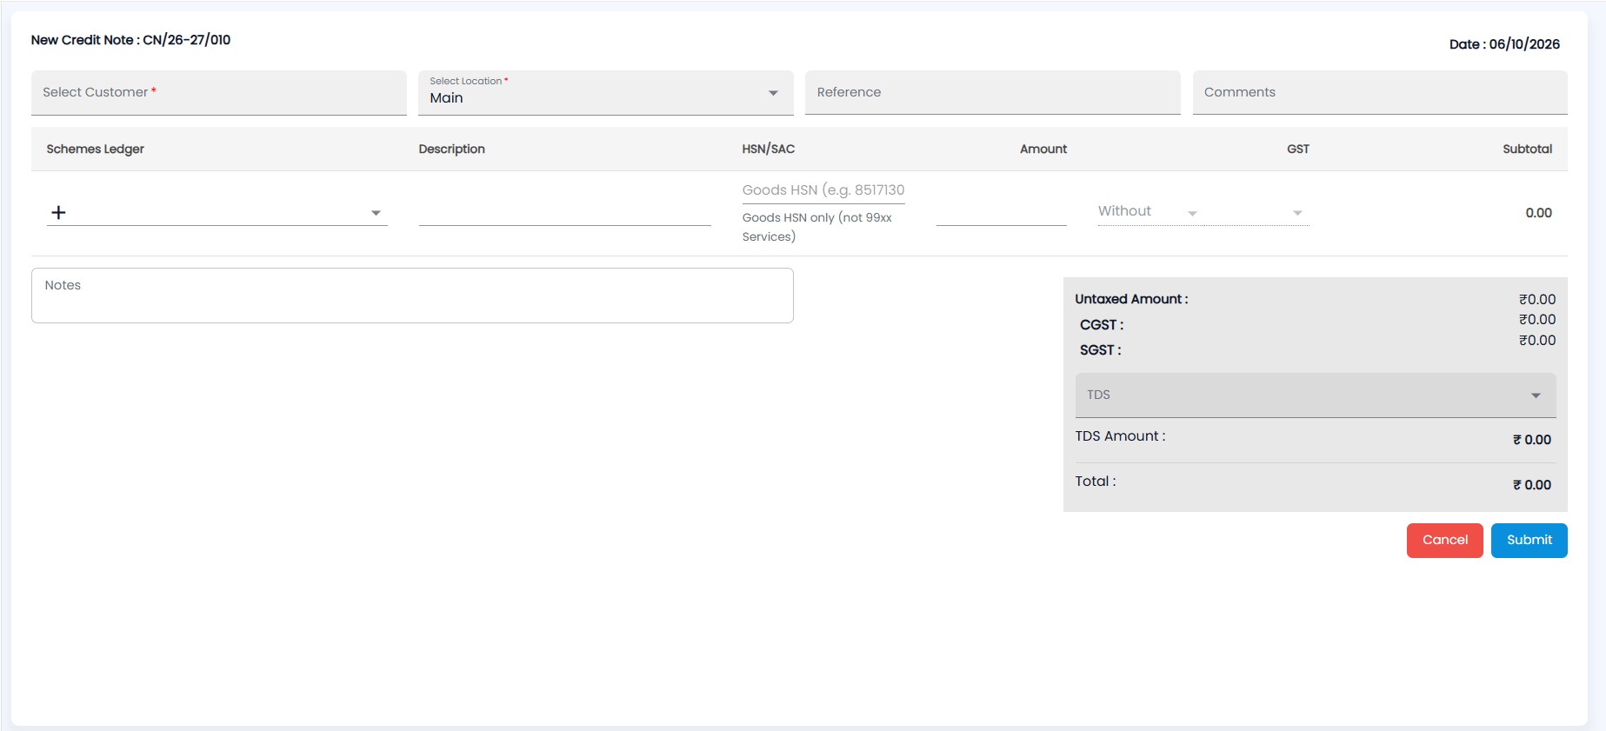This screenshot has width=1606, height=731.
Task: Click the CGST label
Action: point(1102,325)
